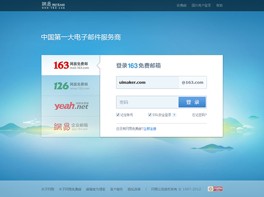Viewport: 264px width, 197px height.
Task: Click the question mark icon beside SSL安全登录
Action: click(x=174, y=115)
